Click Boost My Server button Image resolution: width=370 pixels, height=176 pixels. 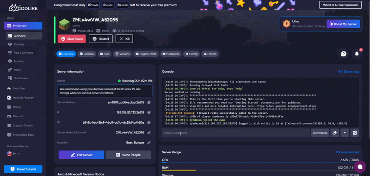pos(343,24)
